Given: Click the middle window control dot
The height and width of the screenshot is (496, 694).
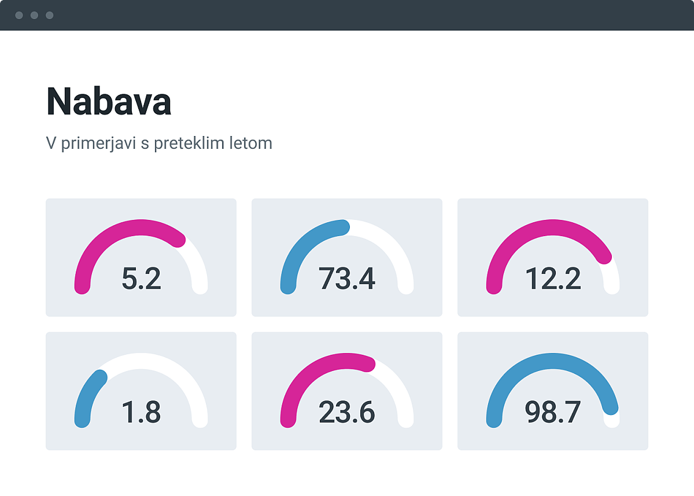Looking at the screenshot, I should point(34,15).
